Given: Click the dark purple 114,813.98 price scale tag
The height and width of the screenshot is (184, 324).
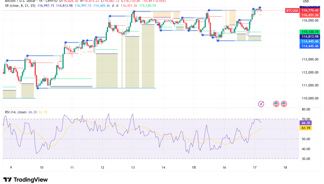Looking at the screenshot, I should [x=310, y=37].
